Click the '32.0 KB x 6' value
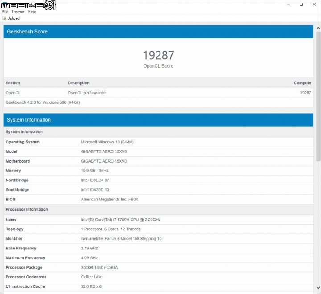The image size is (321, 294). 91,286
